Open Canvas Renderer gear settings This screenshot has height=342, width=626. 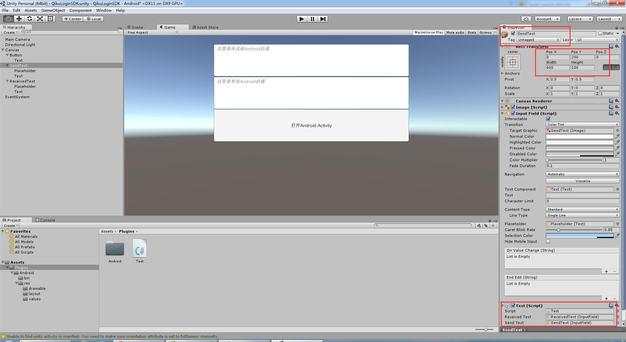[617, 101]
